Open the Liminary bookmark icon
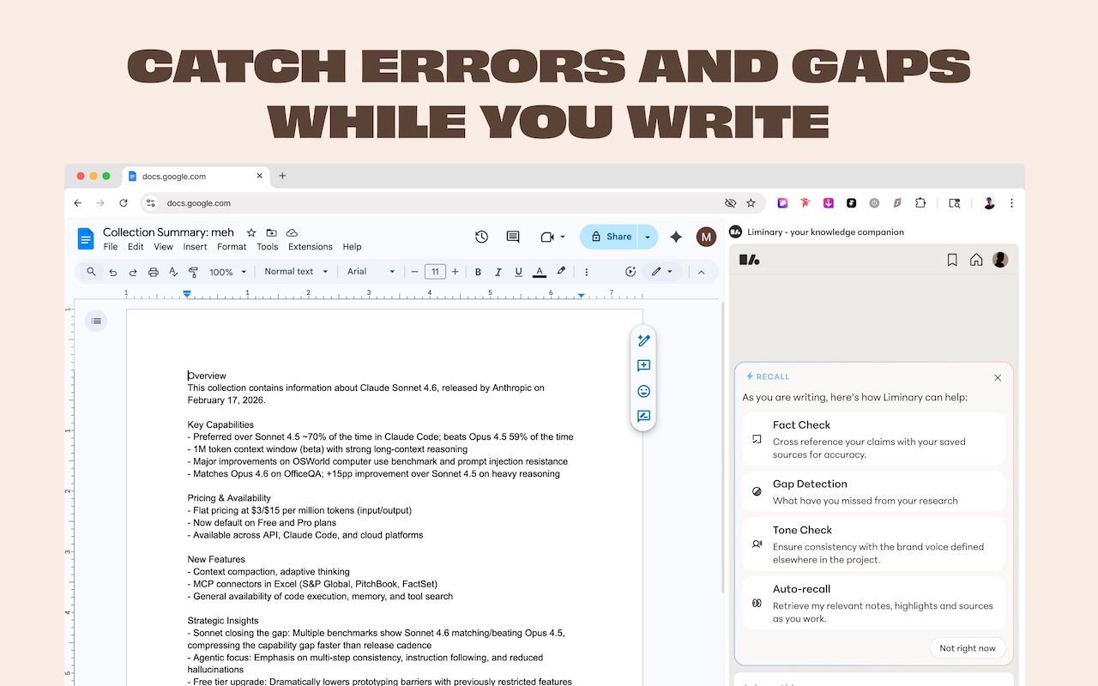Viewport: 1098px width, 686px height. (952, 260)
